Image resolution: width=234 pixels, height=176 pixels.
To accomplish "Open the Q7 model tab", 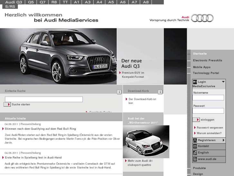I will (42, 2).
